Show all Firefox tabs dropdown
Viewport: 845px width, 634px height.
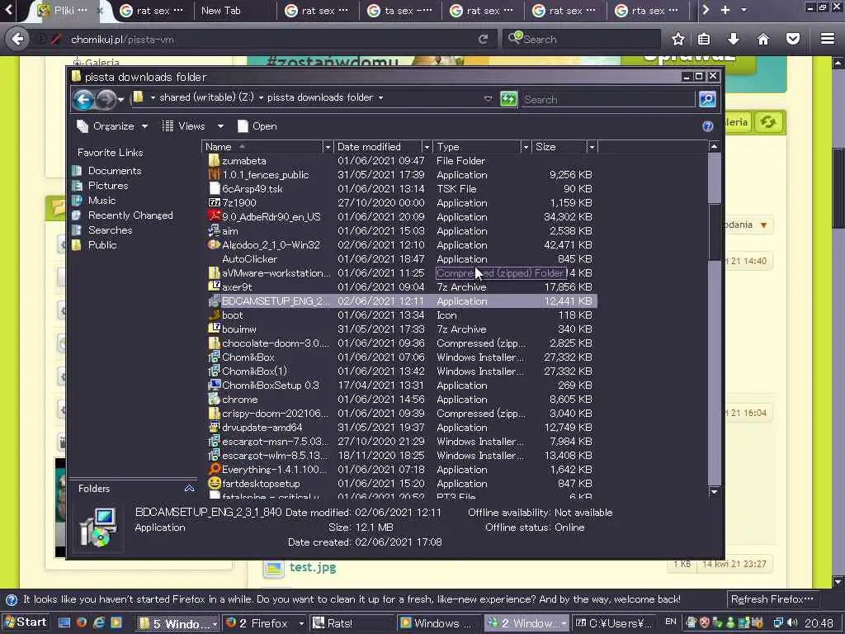pos(744,10)
